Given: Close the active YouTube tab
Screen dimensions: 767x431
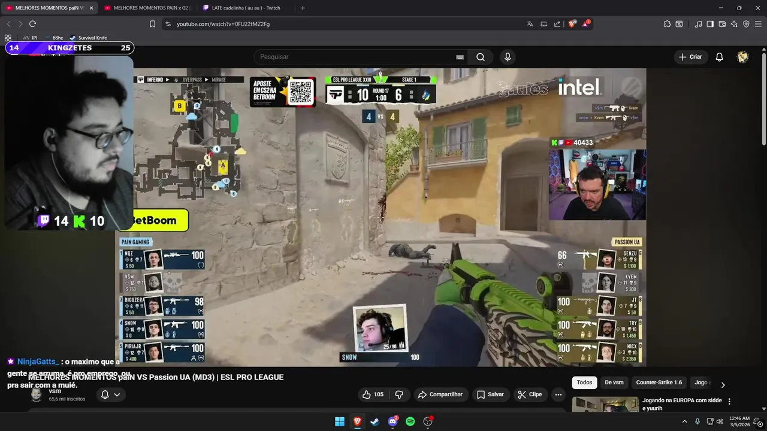Looking at the screenshot, I should pos(91,8).
